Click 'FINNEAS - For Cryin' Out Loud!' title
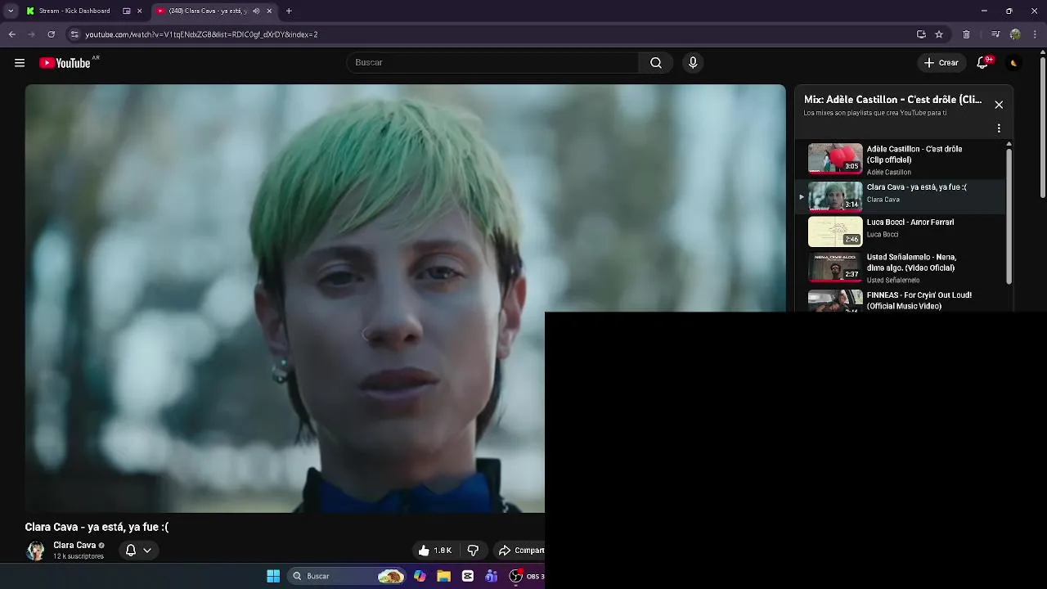Image resolution: width=1047 pixels, height=589 pixels. pyautogui.click(x=919, y=300)
